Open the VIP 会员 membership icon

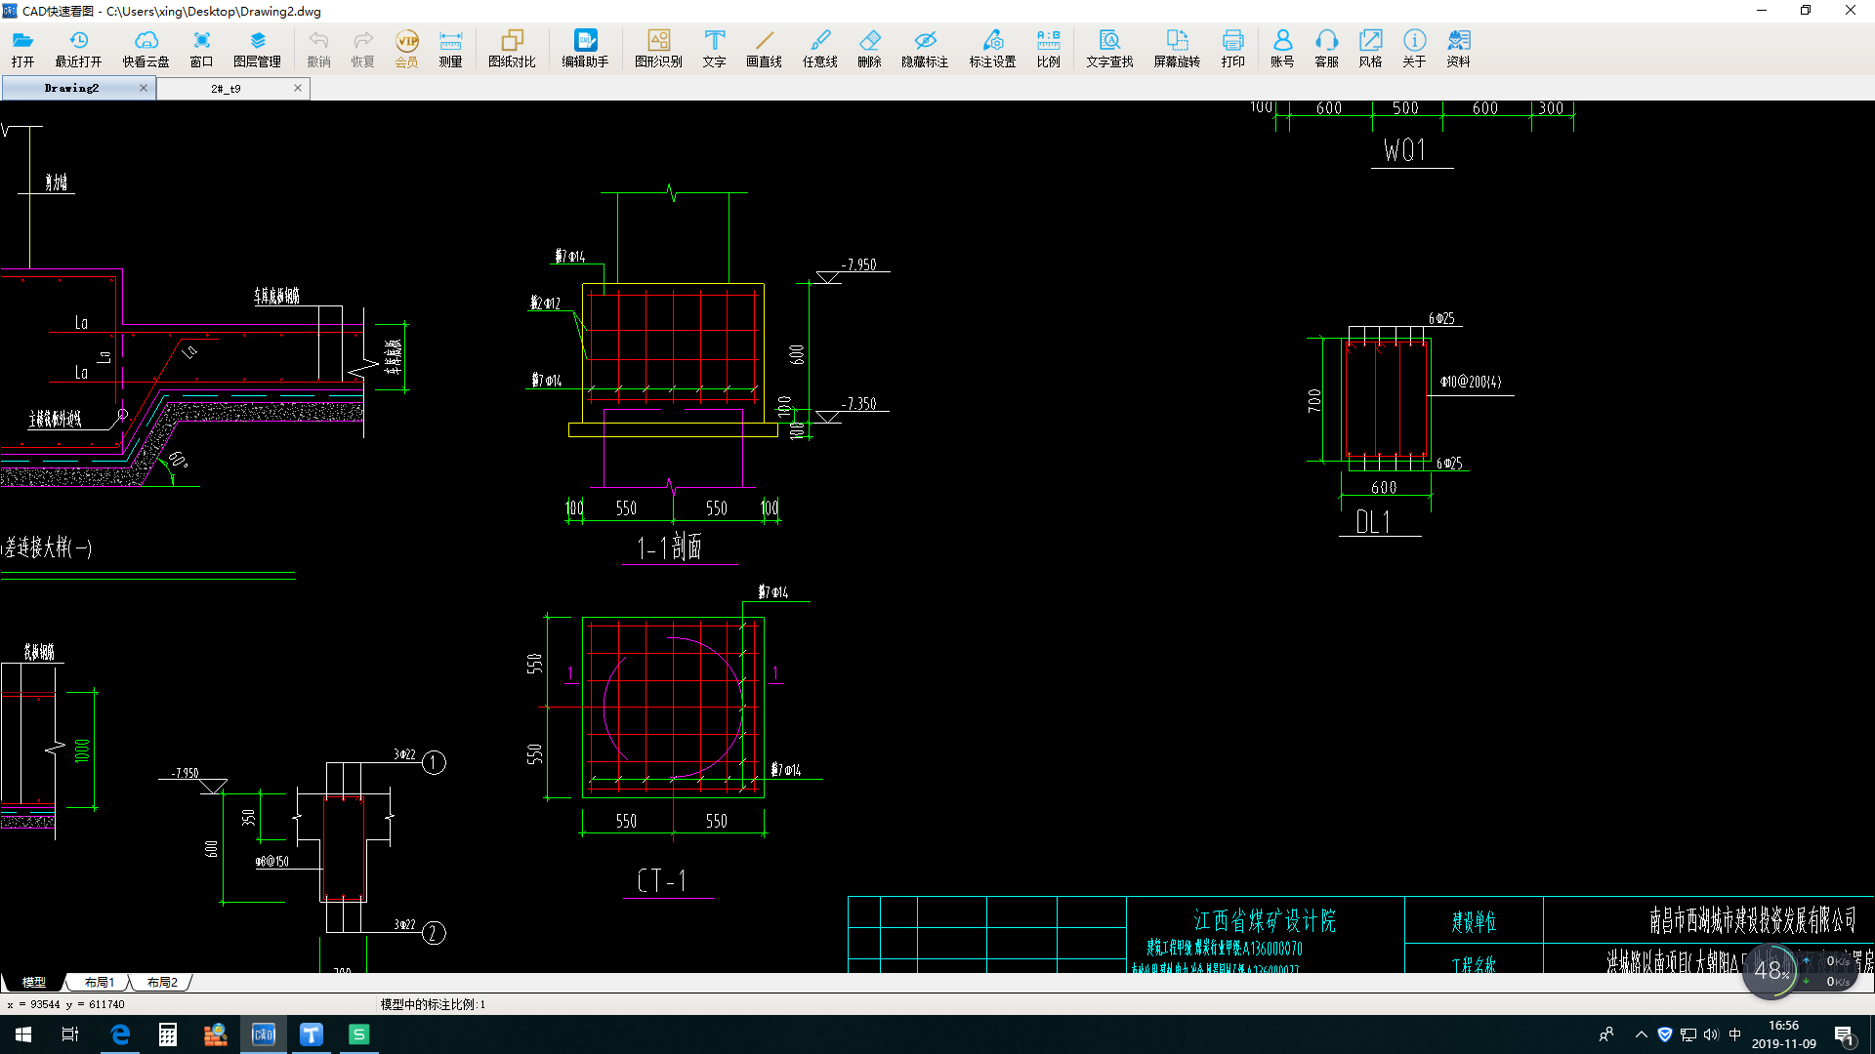(x=406, y=48)
